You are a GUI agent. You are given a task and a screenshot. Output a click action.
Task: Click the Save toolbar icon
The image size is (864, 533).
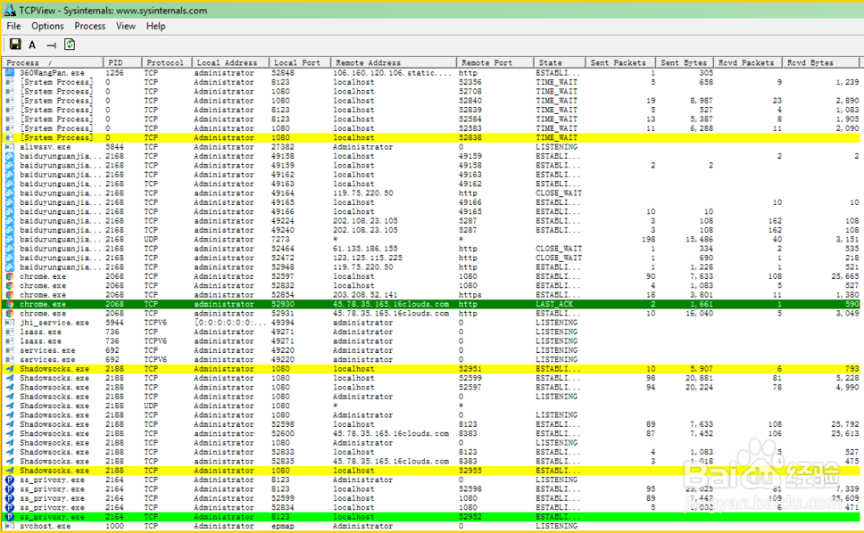tap(15, 45)
